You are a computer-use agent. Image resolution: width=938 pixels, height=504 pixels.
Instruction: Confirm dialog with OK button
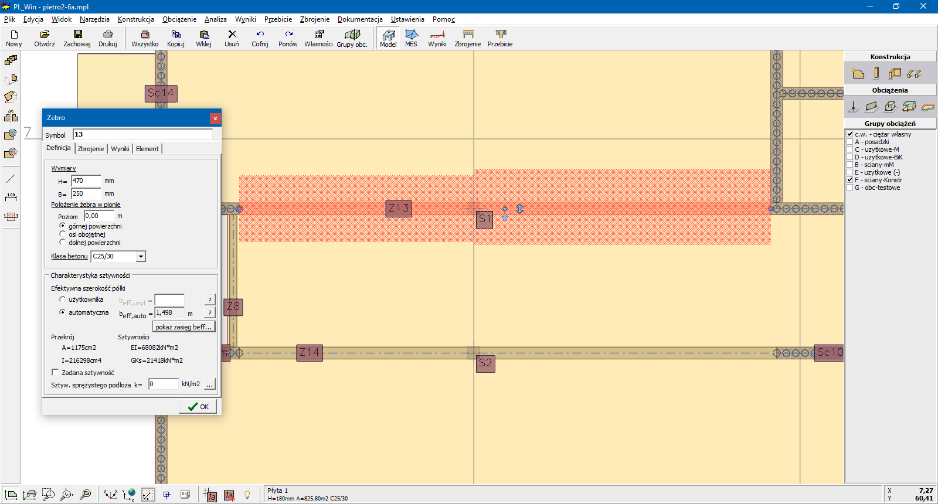[198, 406]
